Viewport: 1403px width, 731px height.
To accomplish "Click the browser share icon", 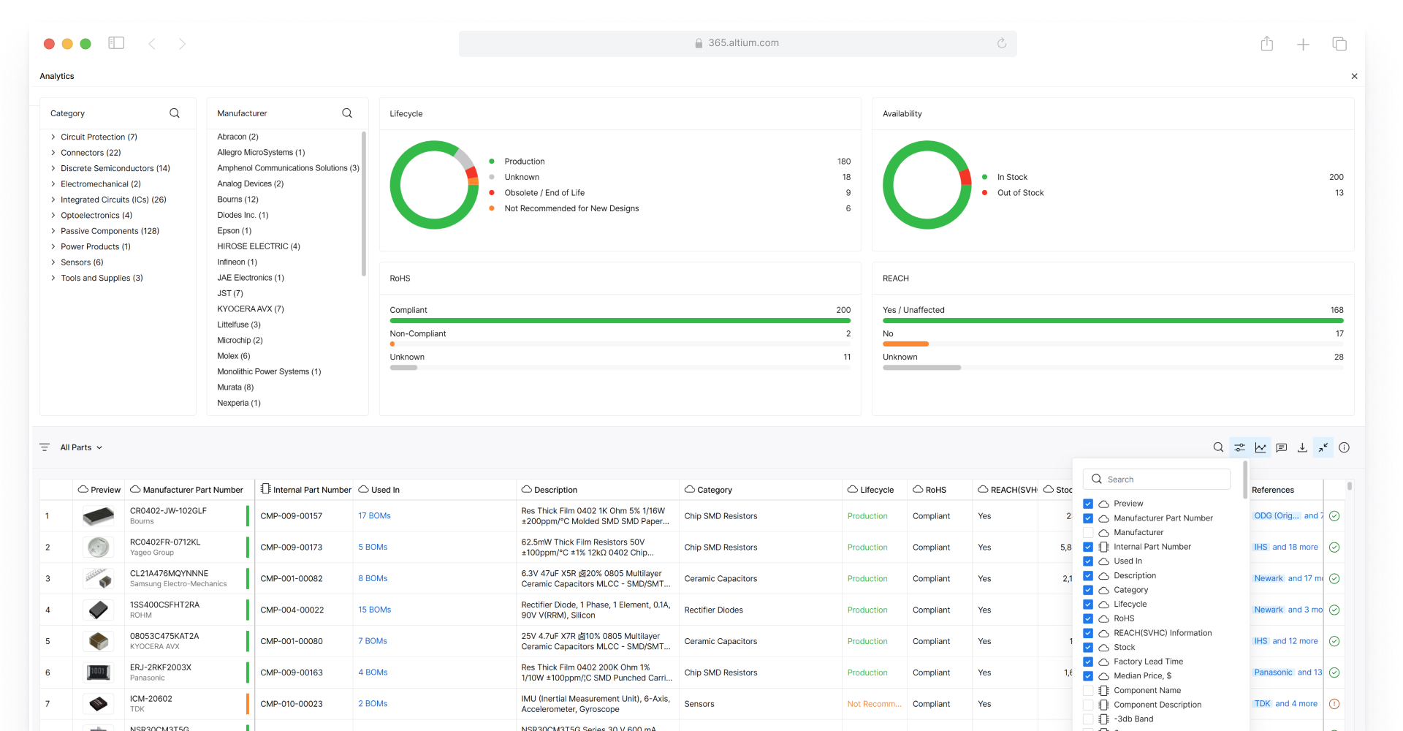I will 1267,44.
